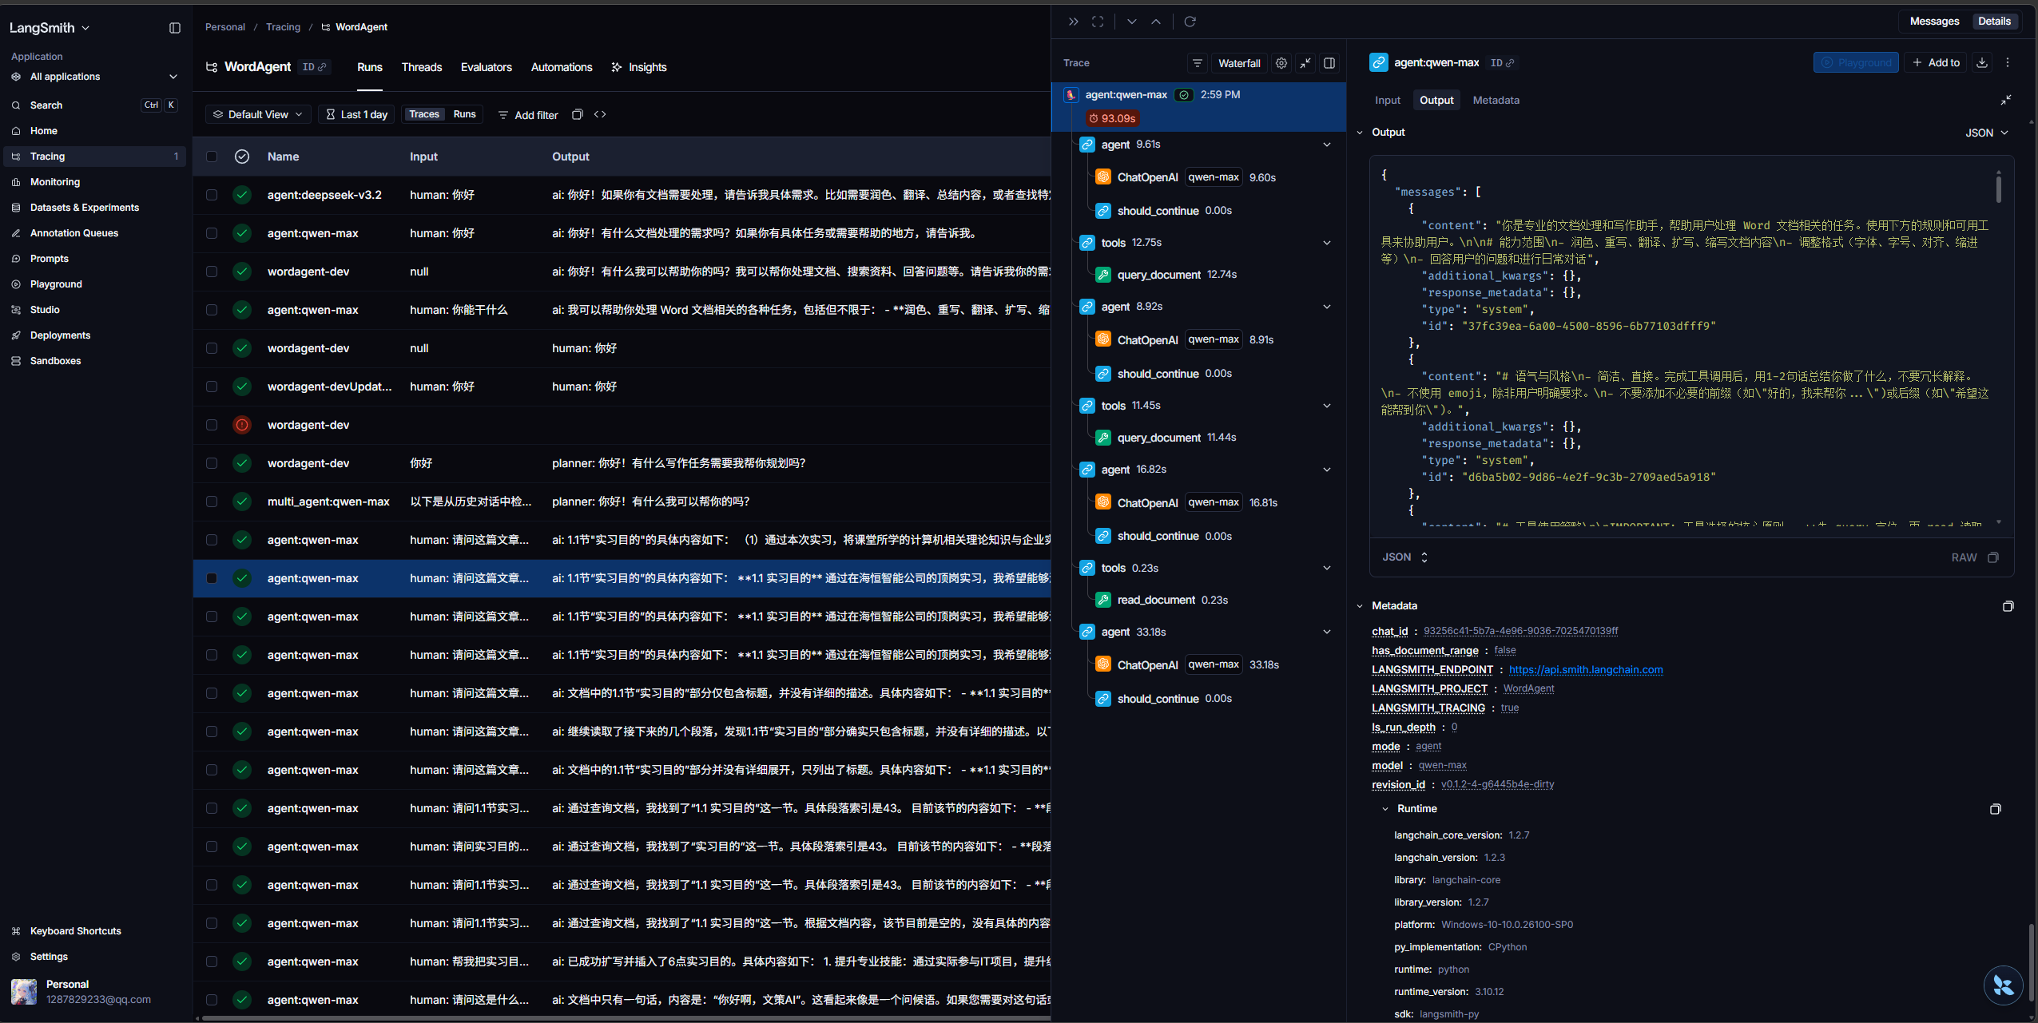Viewport: 2038px width, 1023px height.
Task: Open the JSON format dropdown beside Output
Action: [1986, 133]
